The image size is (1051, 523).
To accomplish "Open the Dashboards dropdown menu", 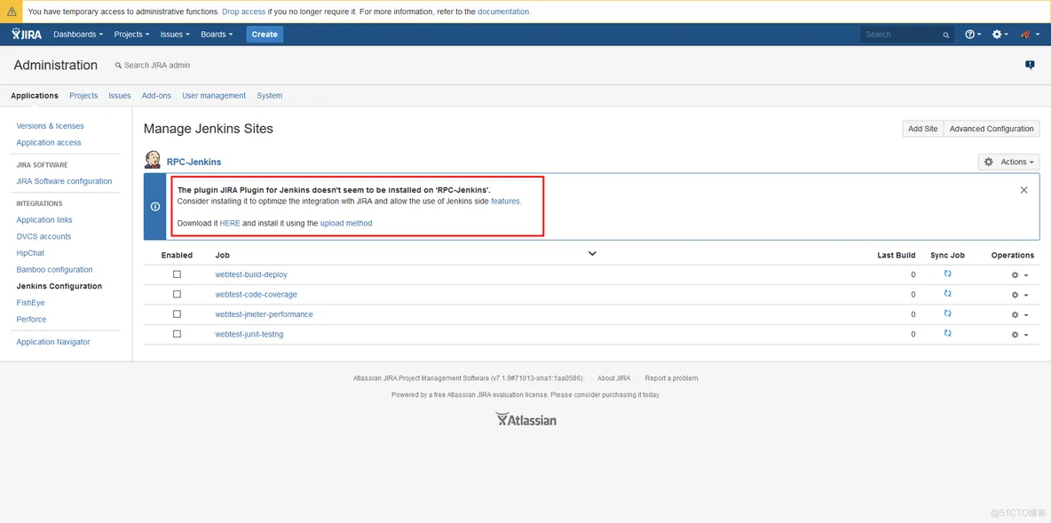I will tap(78, 35).
